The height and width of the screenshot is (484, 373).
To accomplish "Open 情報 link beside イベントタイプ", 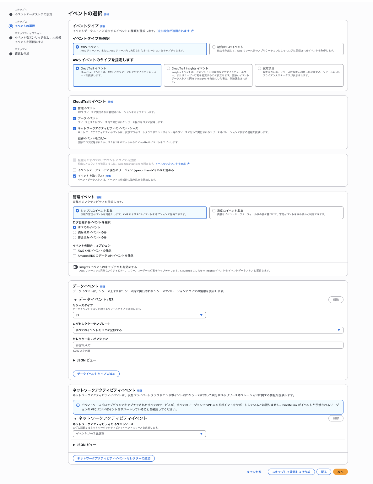I will click(103, 26).
